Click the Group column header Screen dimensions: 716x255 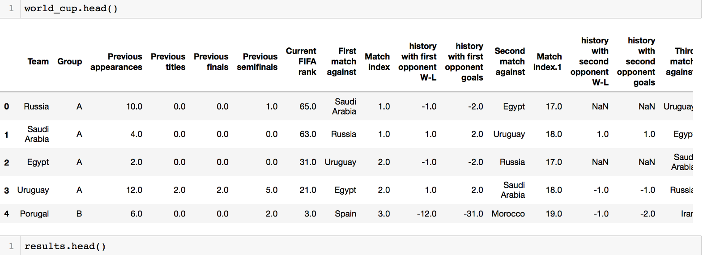click(69, 61)
